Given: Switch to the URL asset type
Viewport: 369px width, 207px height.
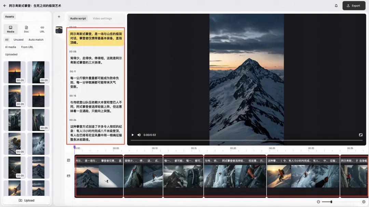Looking at the screenshot, I should click(x=42, y=29).
